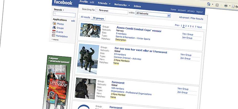Image resolution: width=238 pixels, height=109 pixels.
Task: Go to results page 7
Action: tap(196, 27)
